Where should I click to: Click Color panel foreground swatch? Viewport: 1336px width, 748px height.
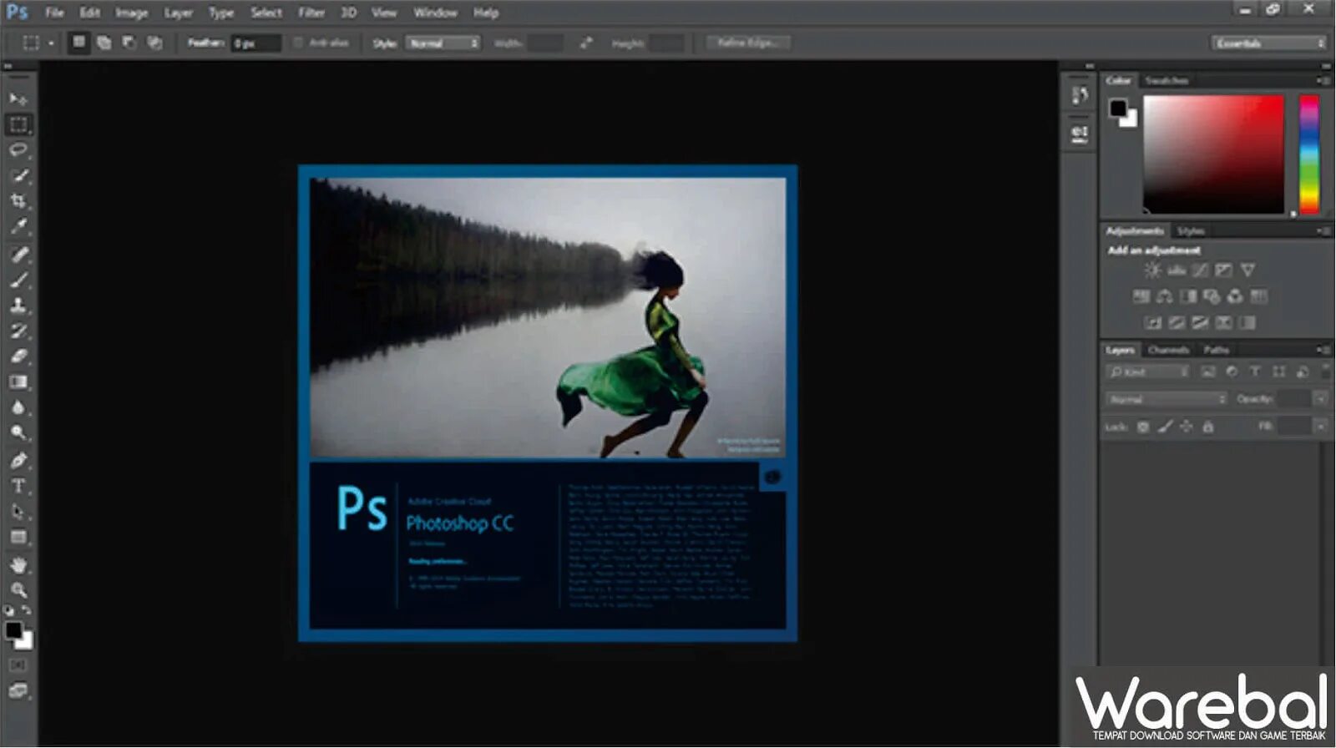point(1118,108)
